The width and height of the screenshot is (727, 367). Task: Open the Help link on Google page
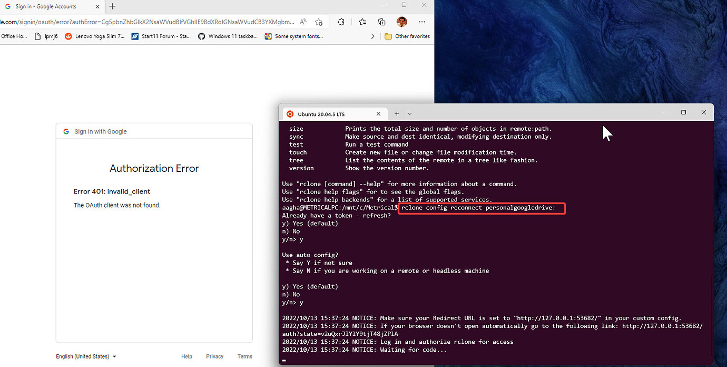click(x=186, y=356)
